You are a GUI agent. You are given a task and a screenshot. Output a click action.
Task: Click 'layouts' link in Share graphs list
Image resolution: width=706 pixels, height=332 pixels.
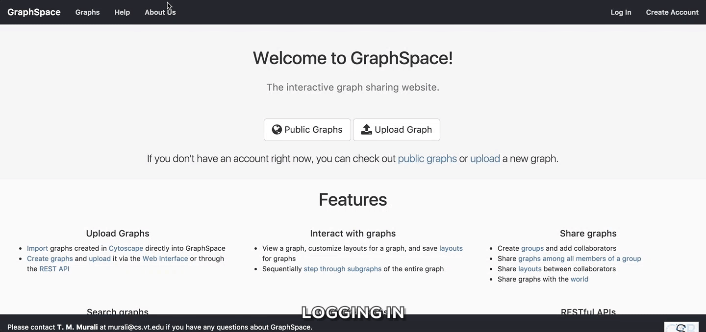point(530,269)
